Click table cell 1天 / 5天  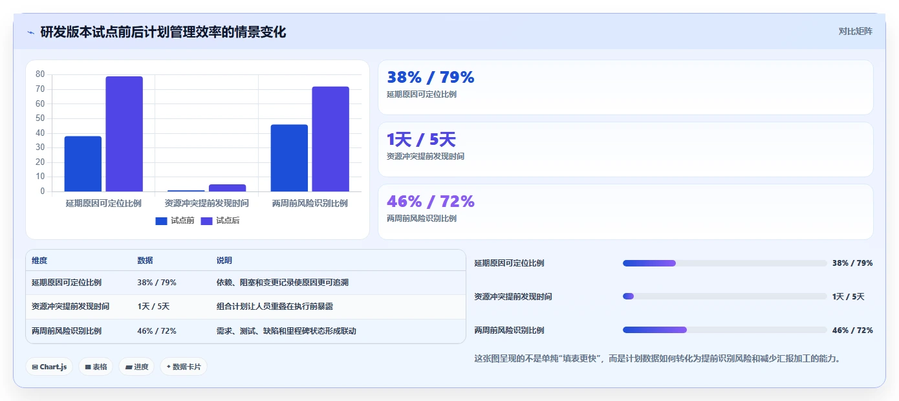[x=153, y=307]
